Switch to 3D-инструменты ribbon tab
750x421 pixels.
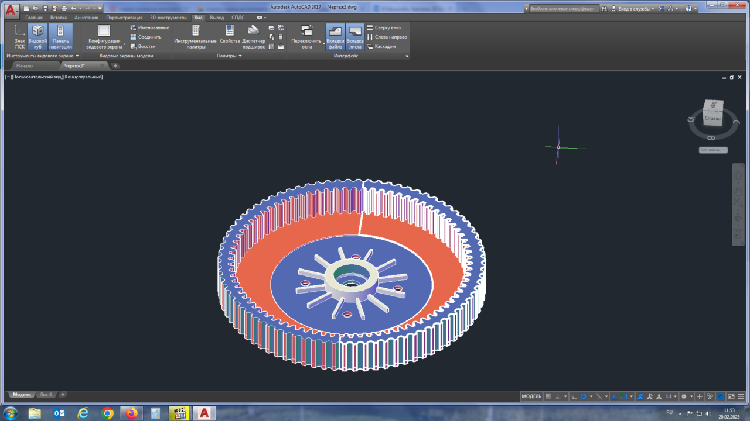click(168, 18)
